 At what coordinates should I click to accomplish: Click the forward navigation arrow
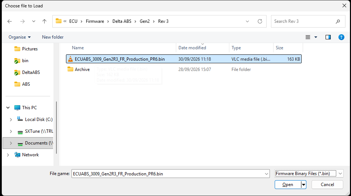pyautogui.click(x=22, y=21)
